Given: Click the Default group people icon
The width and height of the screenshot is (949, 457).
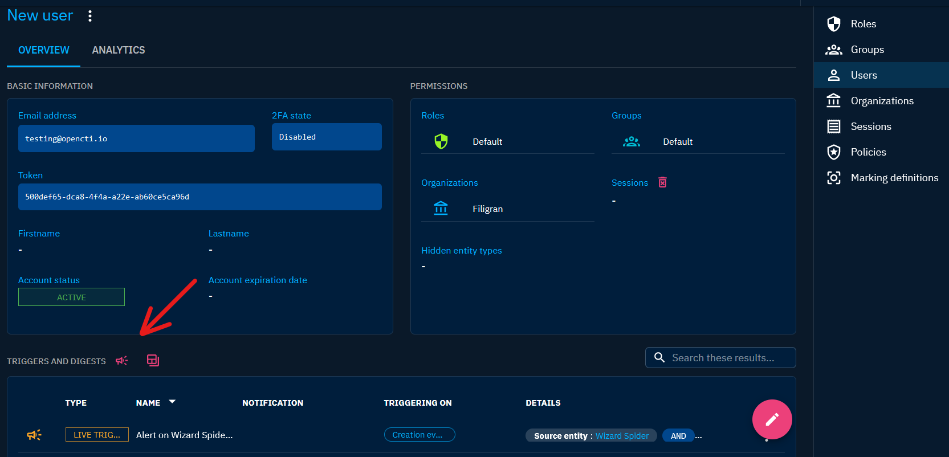Looking at the screenshot, I should (631, 141).
